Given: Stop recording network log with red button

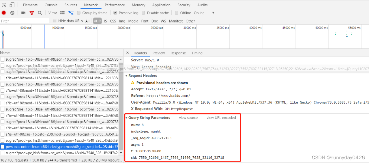Looking at the screenshot, I should [4, 13].
